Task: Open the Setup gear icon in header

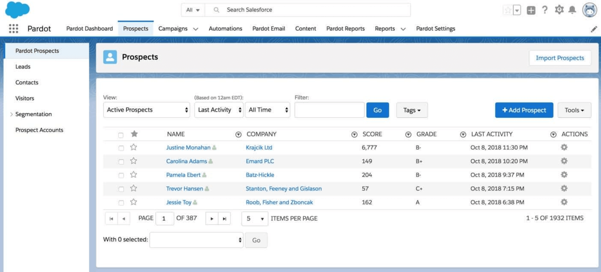Action: 559,10
